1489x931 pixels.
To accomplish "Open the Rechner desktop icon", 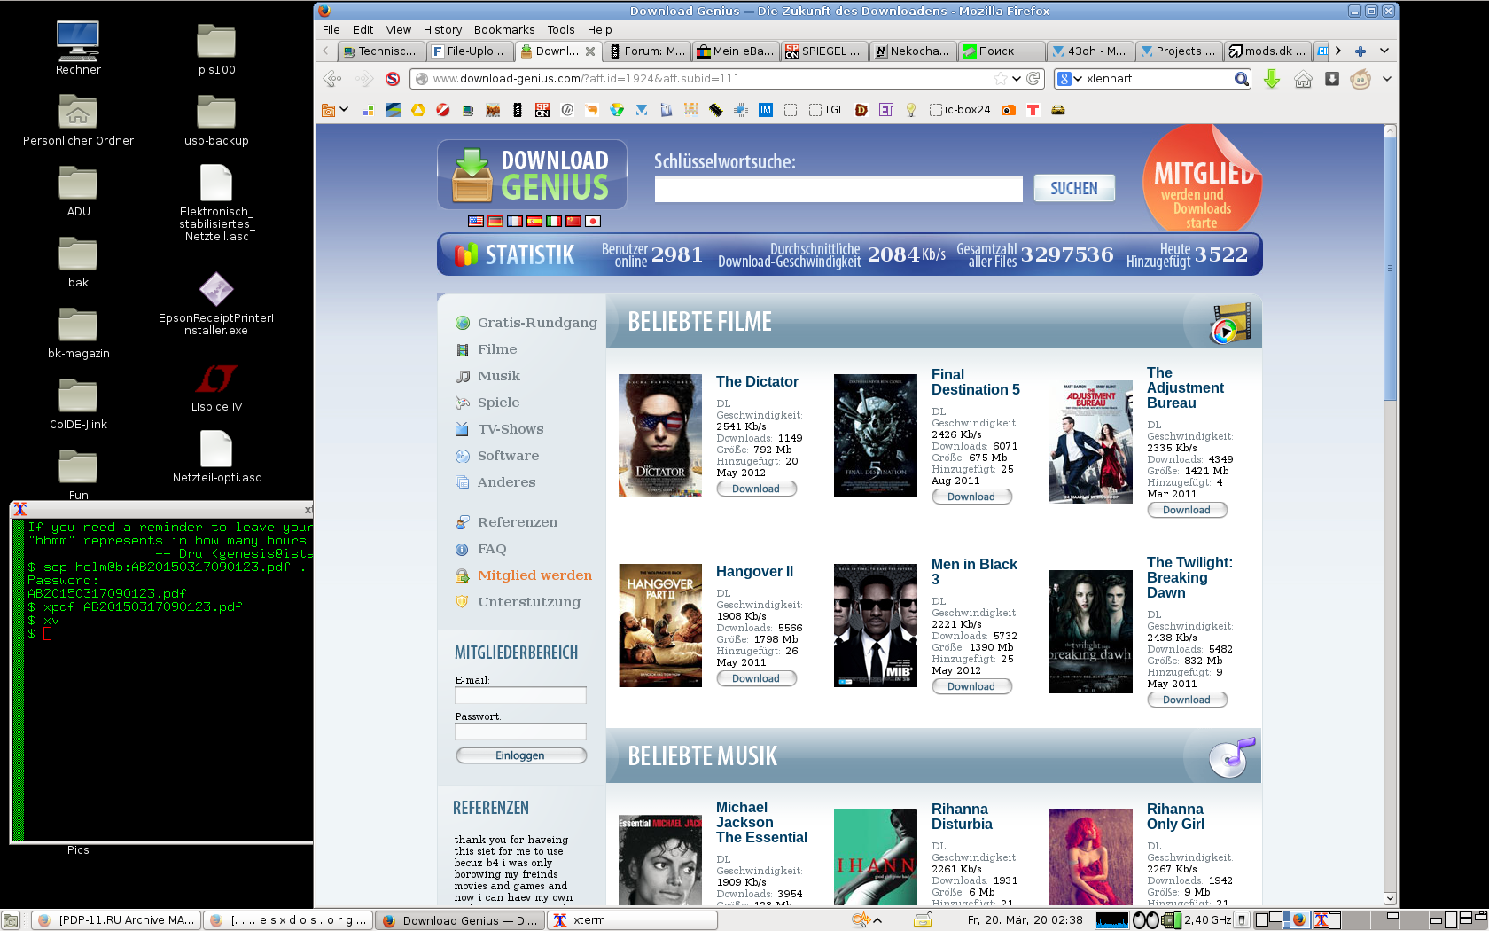I will coord(78,49).
